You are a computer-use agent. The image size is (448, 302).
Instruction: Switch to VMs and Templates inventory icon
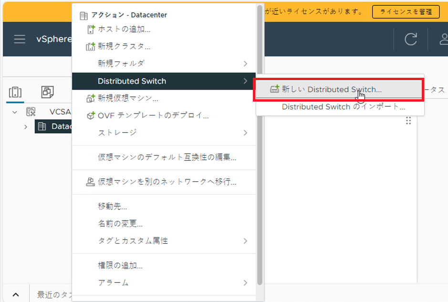[47, 92]
